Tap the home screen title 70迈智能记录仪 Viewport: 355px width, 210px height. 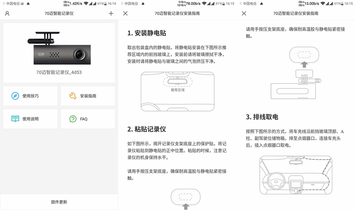click(59, 13)
